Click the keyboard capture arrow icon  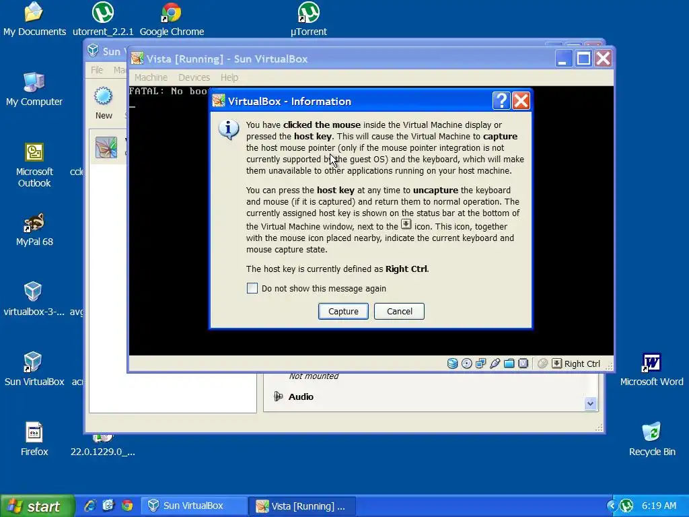pyautogui.click(x=556, y=364)
